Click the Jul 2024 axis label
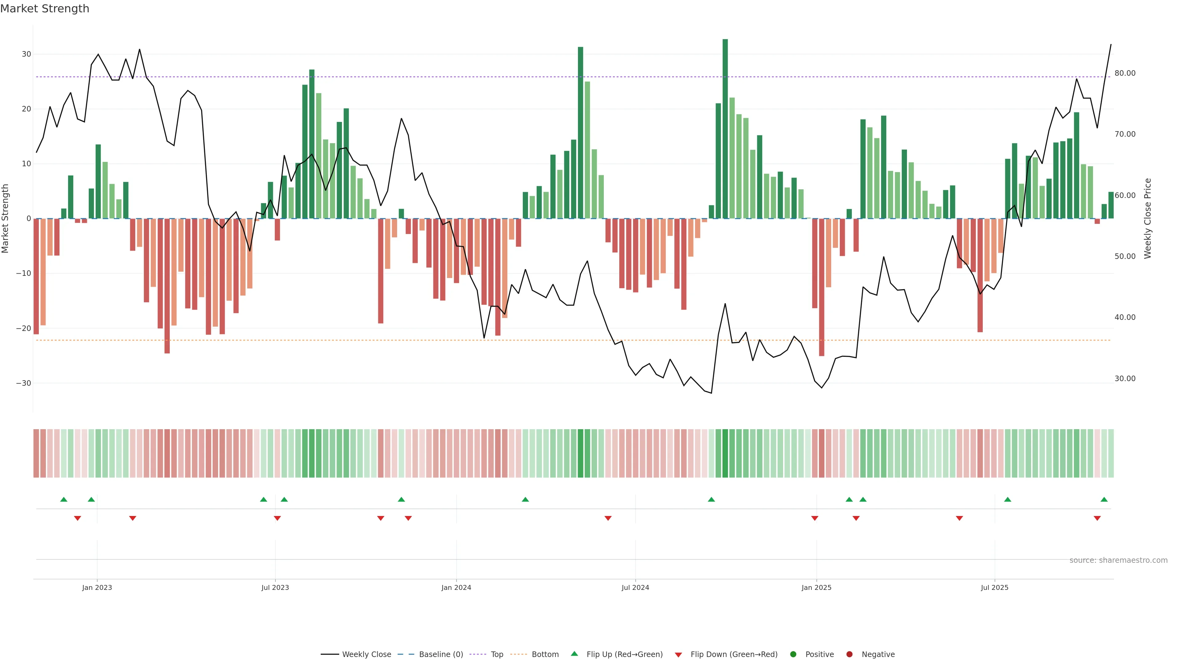1183x665 pixels. click(x=635, y=587)
